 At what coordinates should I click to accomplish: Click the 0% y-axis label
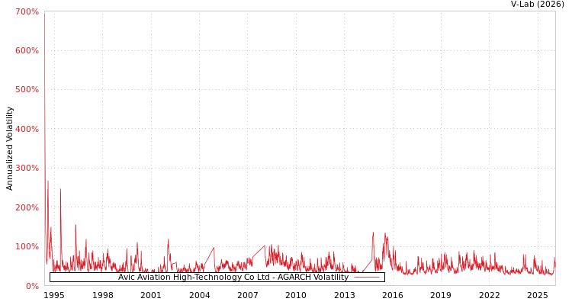click(x=31, y=286)
